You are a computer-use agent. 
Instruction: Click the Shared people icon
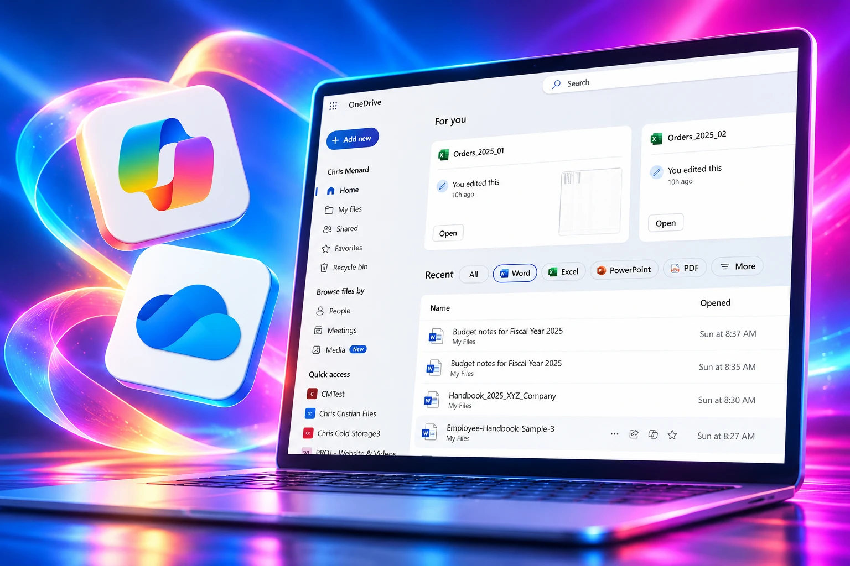328,229
